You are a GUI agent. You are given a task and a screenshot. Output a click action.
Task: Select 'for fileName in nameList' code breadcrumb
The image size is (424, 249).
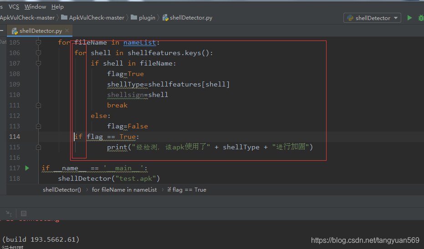pyautogui.click(x=124, y=190)
